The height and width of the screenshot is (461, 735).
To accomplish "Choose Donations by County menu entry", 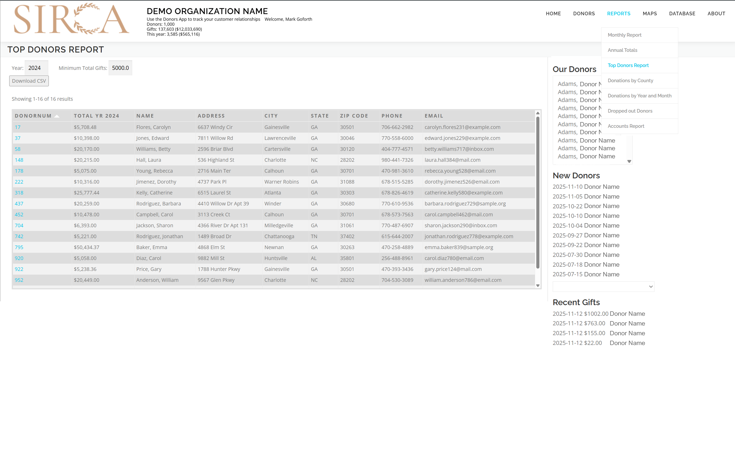I will coord(630,80).
